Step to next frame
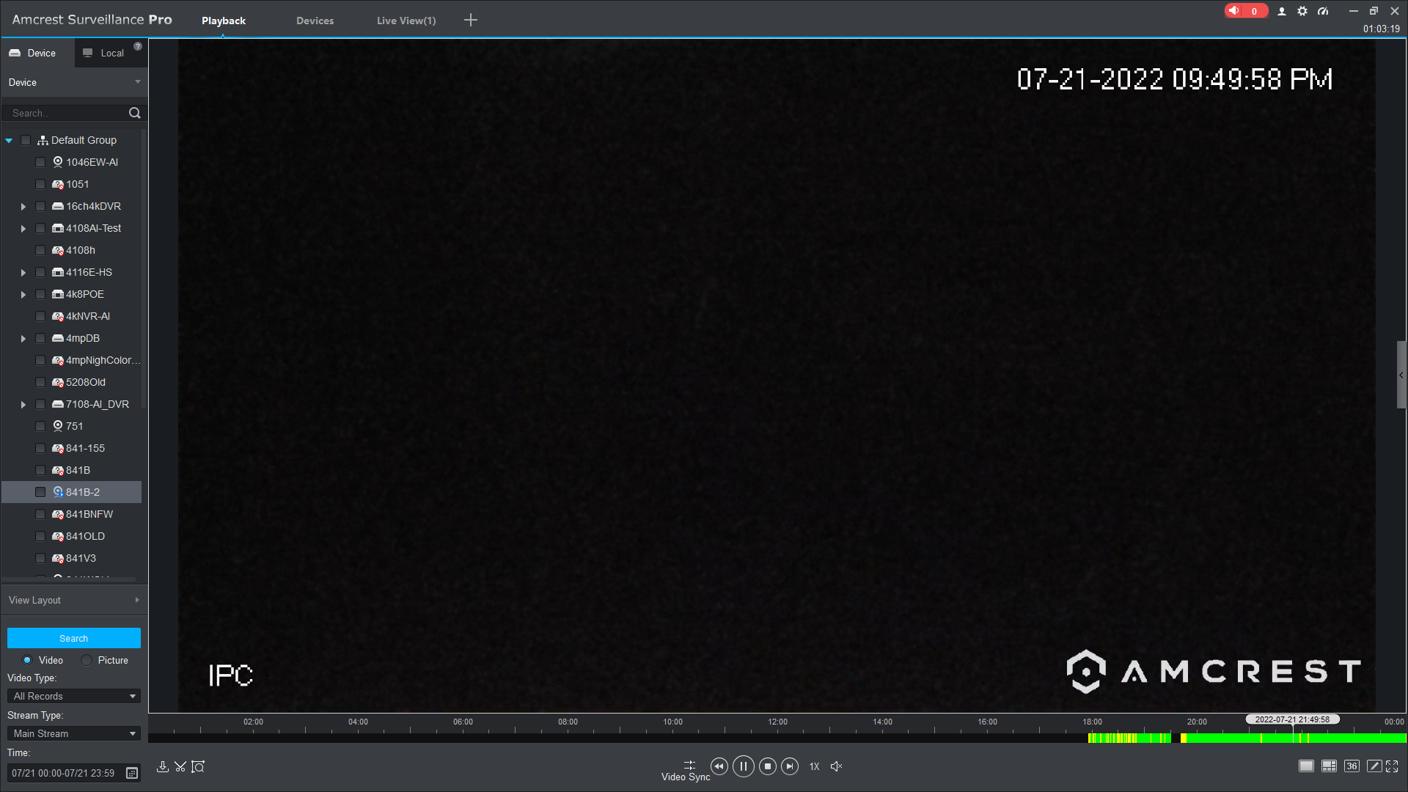The height and width of the screenshot is (792, 1408). point(790,766)
